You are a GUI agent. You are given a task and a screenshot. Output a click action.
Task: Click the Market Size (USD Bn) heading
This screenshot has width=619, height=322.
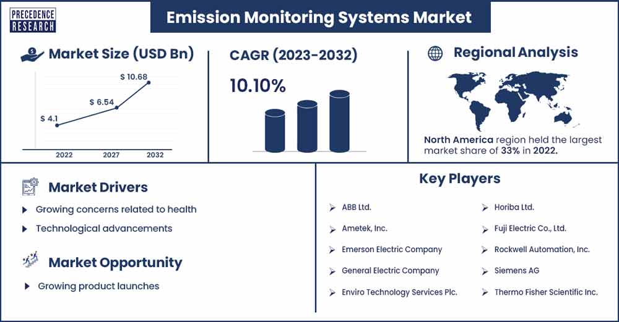[121, 54]
